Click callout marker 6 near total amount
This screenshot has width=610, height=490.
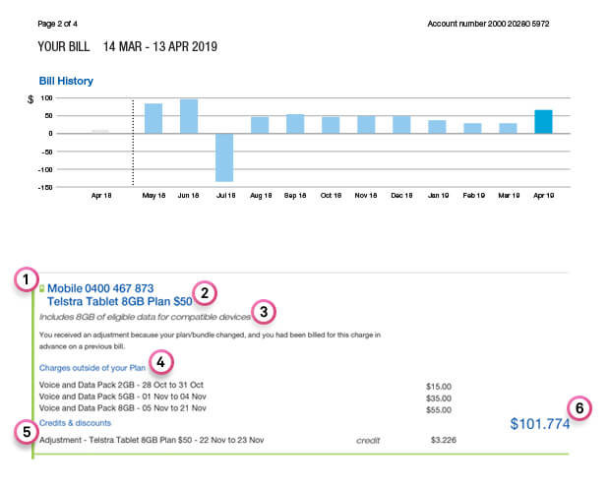coord(580,407)
